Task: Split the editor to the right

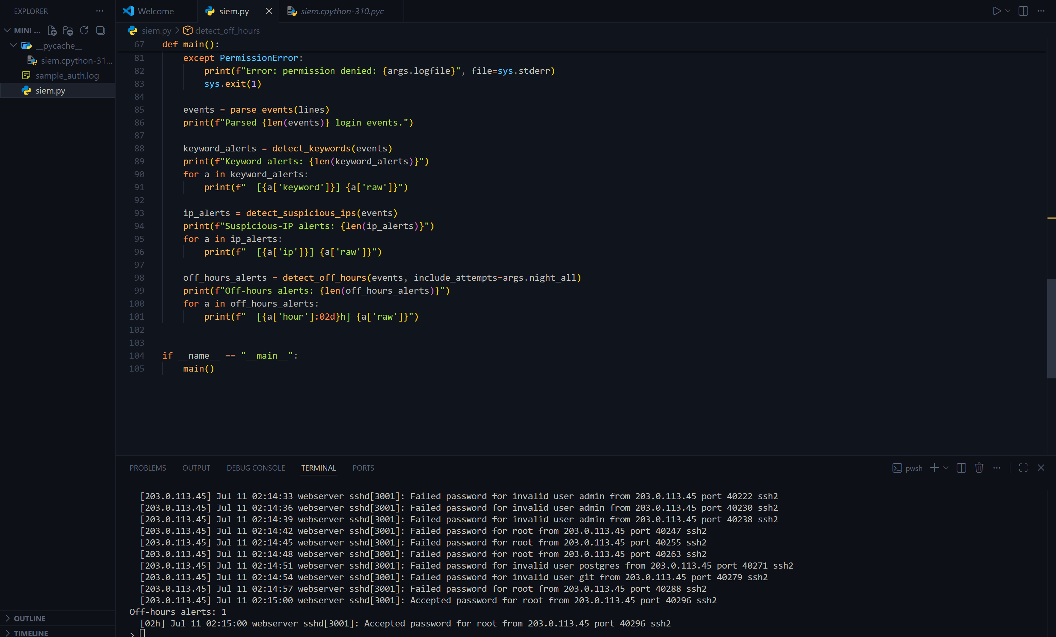Action: tap(1023, 11)
